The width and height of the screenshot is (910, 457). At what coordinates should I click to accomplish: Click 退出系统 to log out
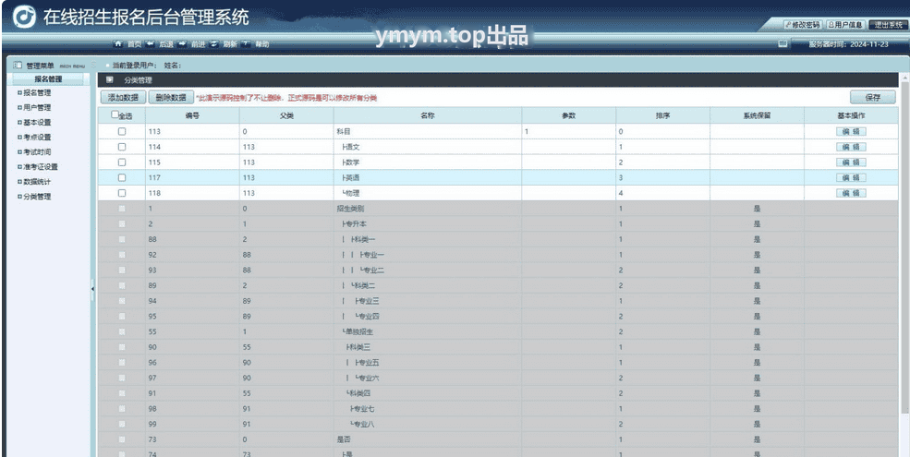click(x=888, y=25)
